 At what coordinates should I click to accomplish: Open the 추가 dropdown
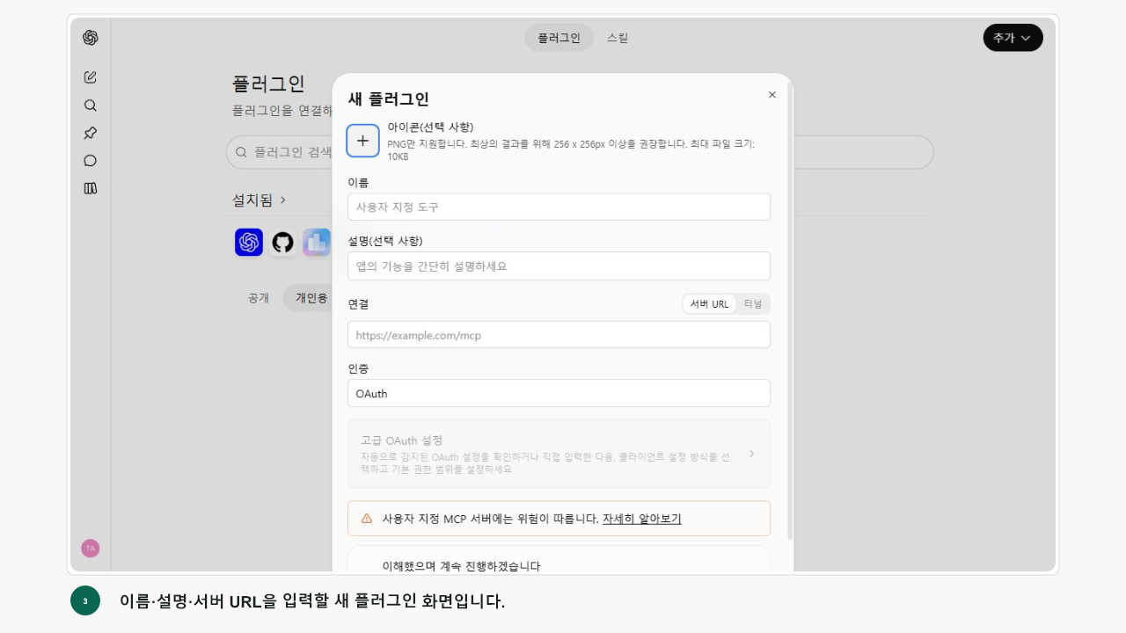(1013, 38)
